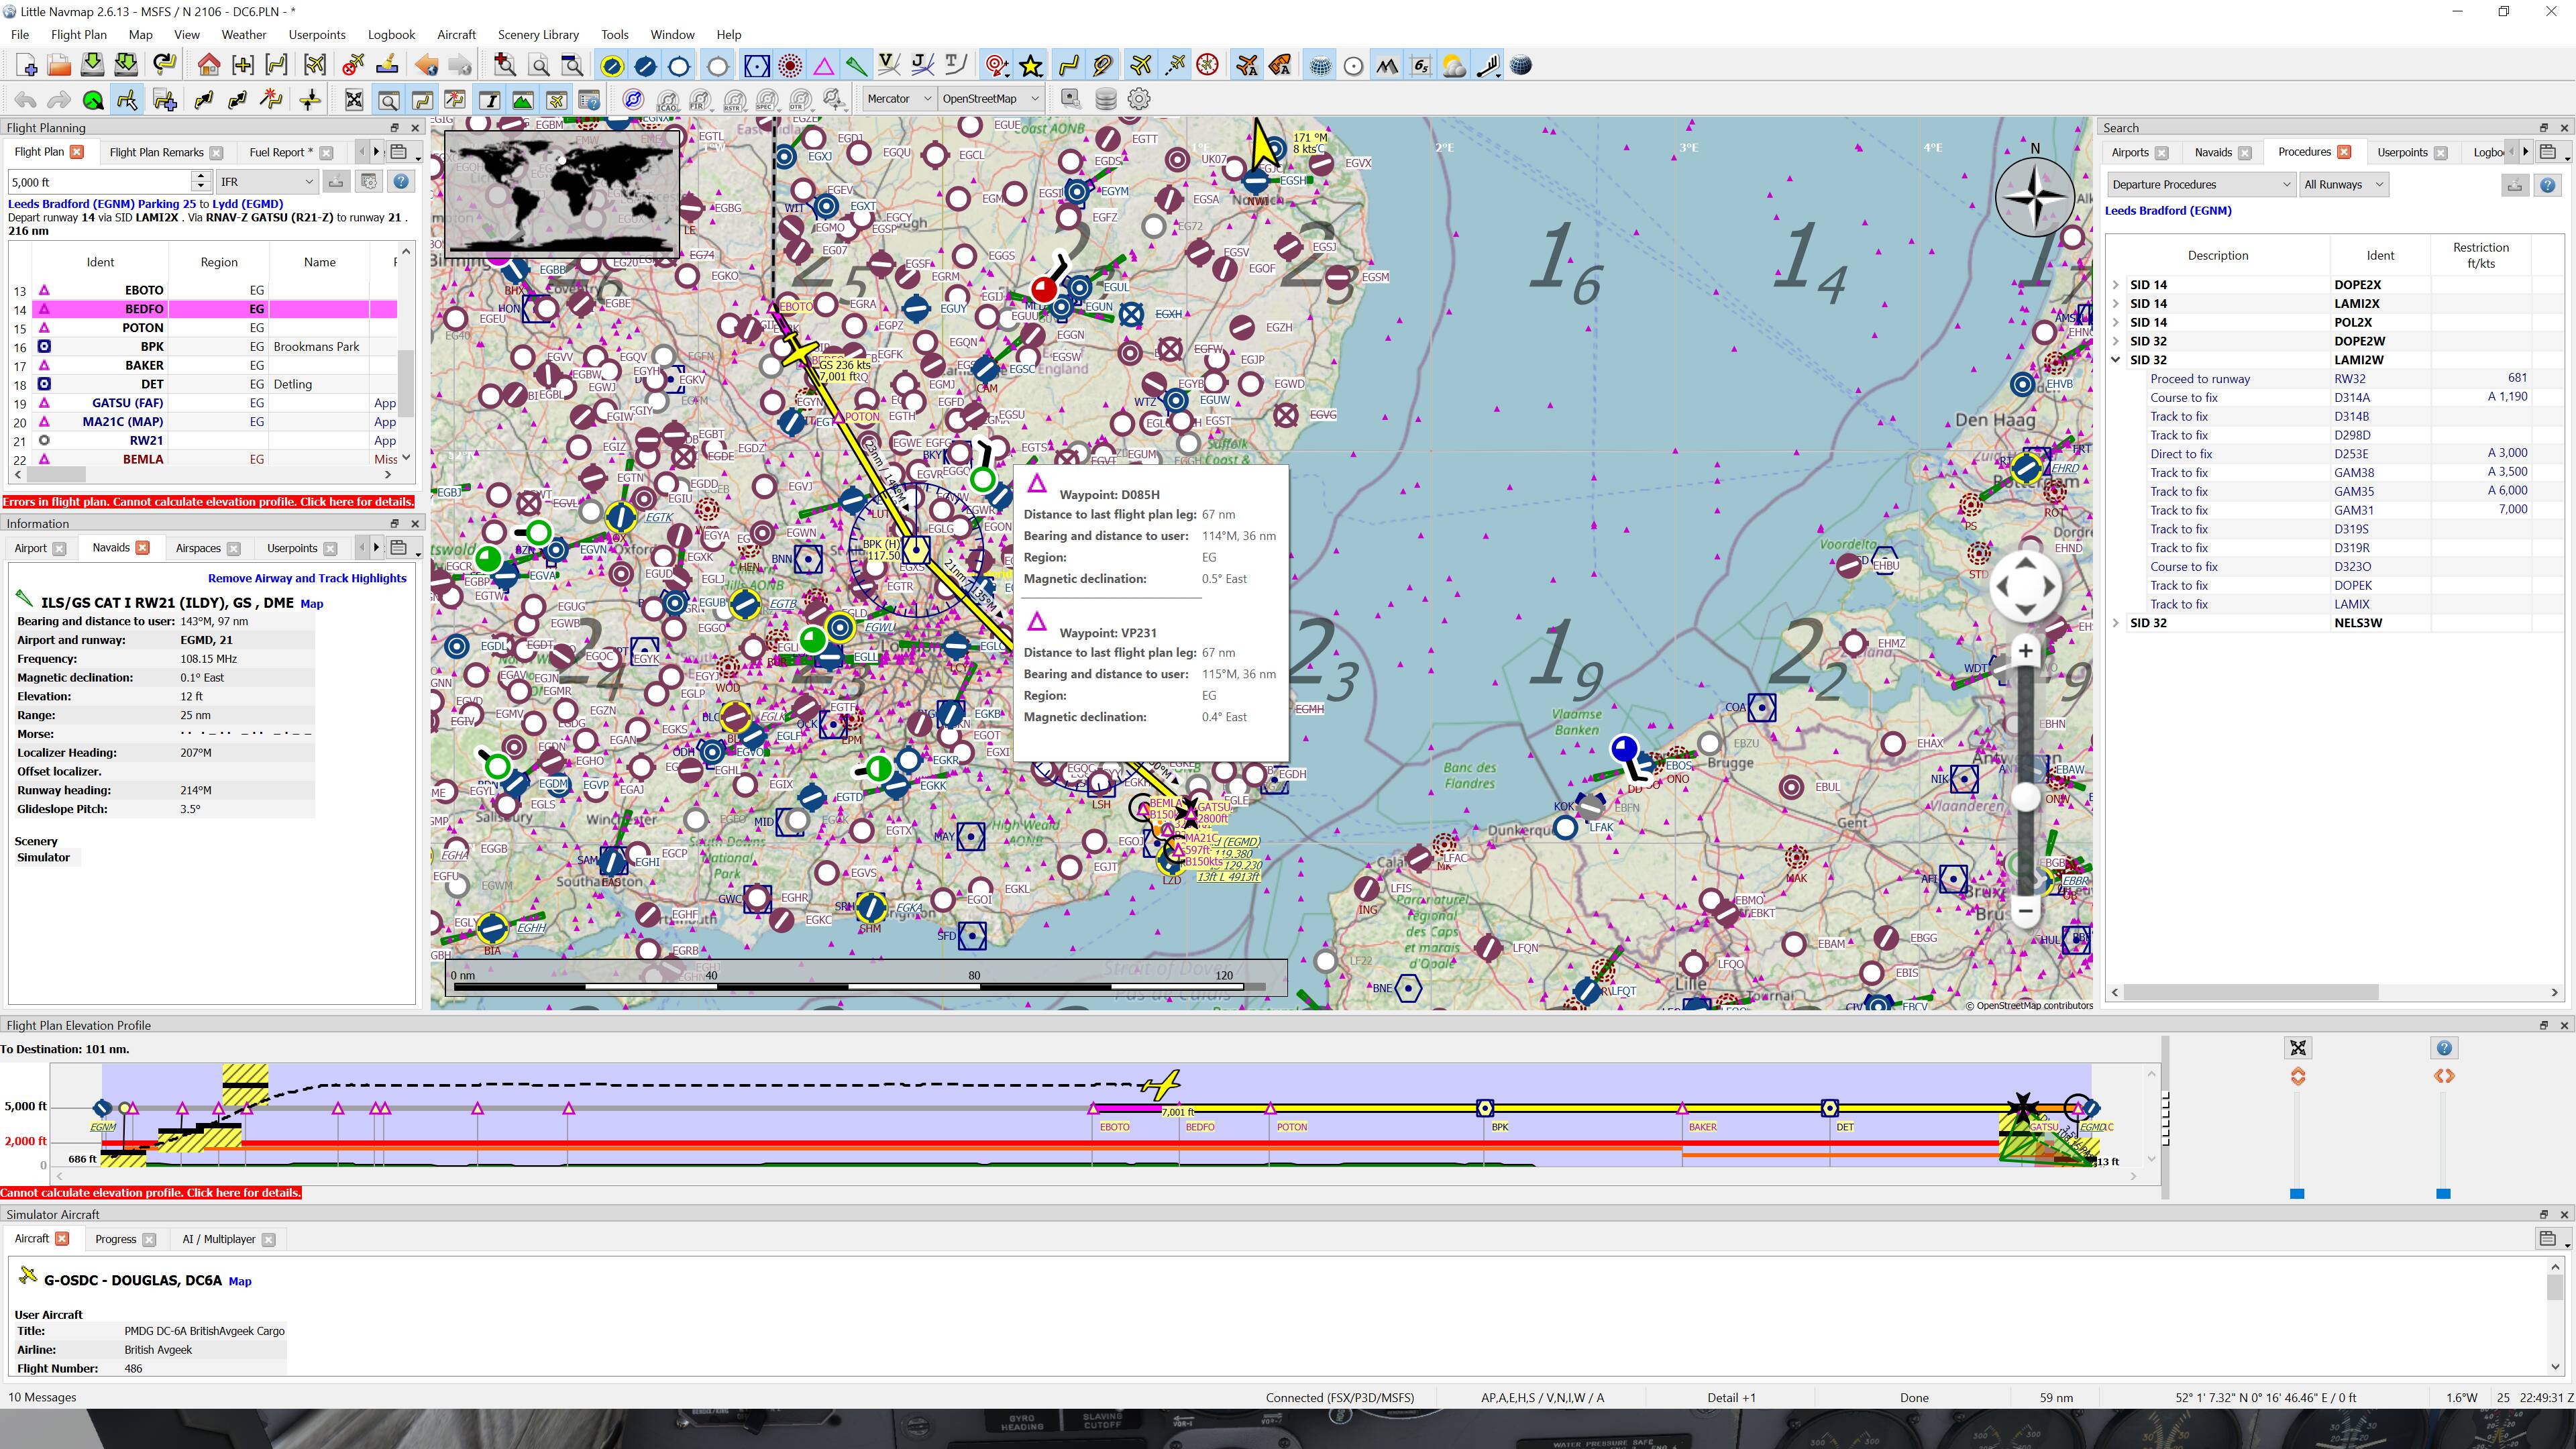Click the Go to Home view icon
Image resolution: width=2576 pixels, height=1449 pixels.
click(x=209, y=66)
